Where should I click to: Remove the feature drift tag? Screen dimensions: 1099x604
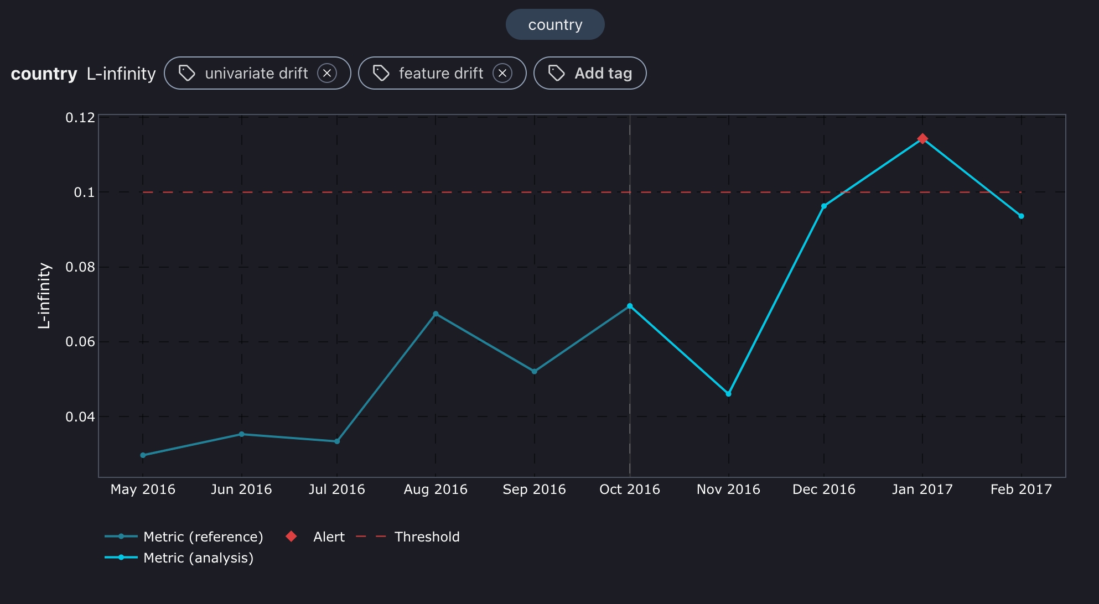pos(502,73)
